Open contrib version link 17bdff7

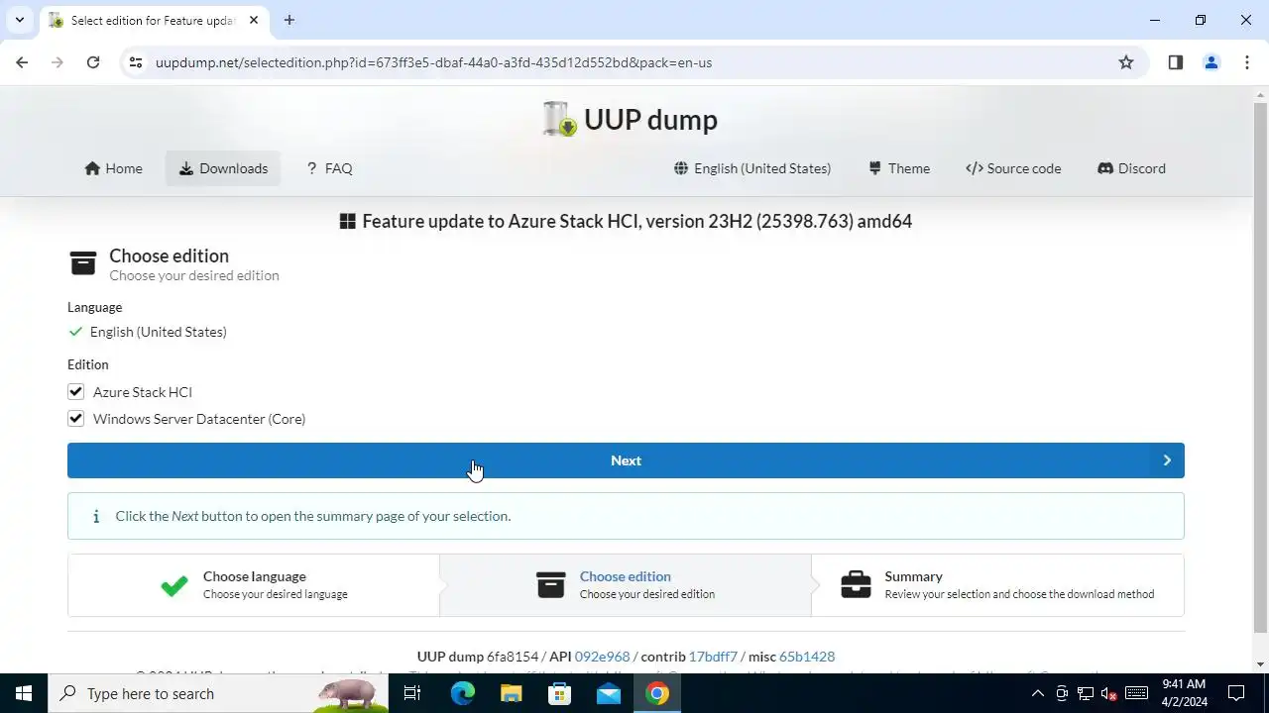click(x=713, y=657)
